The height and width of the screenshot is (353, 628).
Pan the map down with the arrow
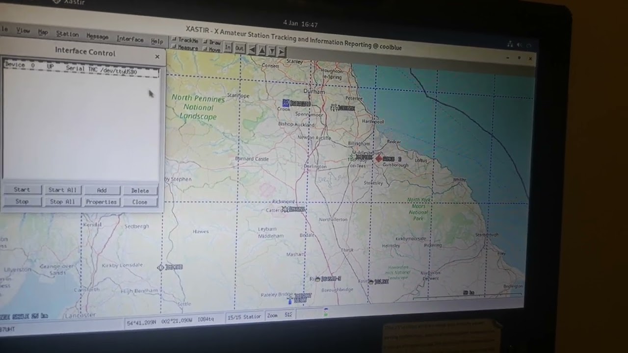point(272,50)
